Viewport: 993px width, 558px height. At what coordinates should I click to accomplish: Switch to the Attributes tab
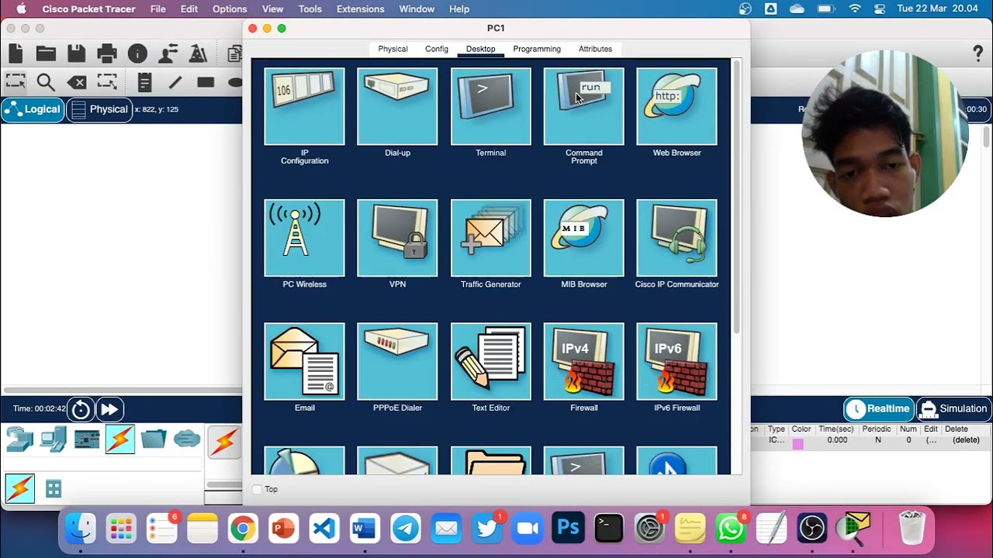click(x=595, y=49)
